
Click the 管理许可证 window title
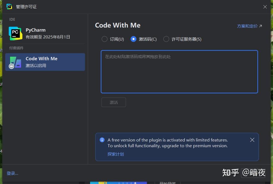pos(26,7)
